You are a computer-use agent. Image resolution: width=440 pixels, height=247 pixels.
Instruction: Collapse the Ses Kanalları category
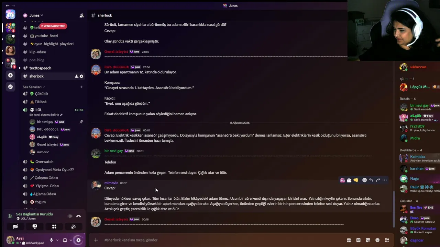(34, 87)
